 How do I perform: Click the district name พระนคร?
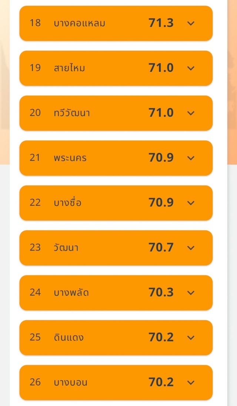point(70,158)
